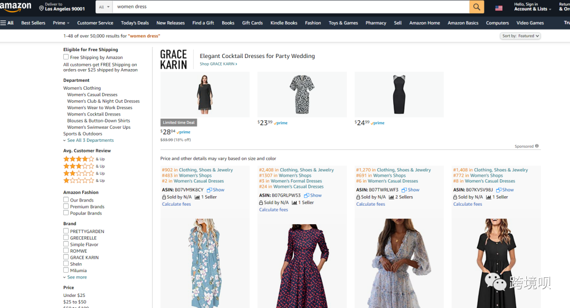This screenshot has width=570, height=308.
Task: Click the search input field
Action: tap(291, 7)
